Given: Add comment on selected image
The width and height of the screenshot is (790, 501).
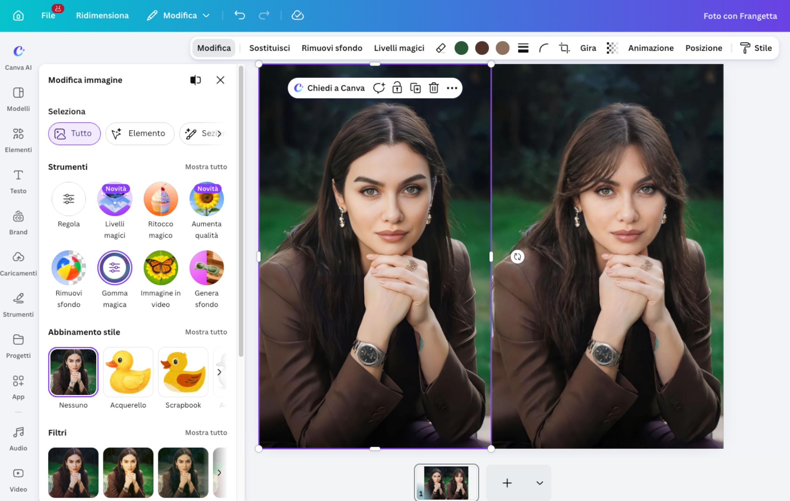Looking at the screenshot, I should (379, 88).
